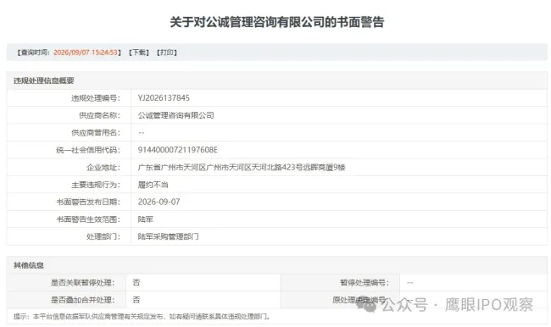Click the 书面警告生效范围 label
Image resolution: width=551 pixels, height=327 pixels.
pos(88,219)
